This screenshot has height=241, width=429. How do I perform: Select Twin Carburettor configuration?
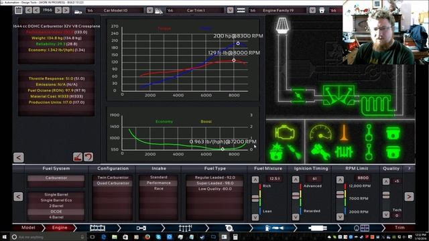[x=113, y=177]
